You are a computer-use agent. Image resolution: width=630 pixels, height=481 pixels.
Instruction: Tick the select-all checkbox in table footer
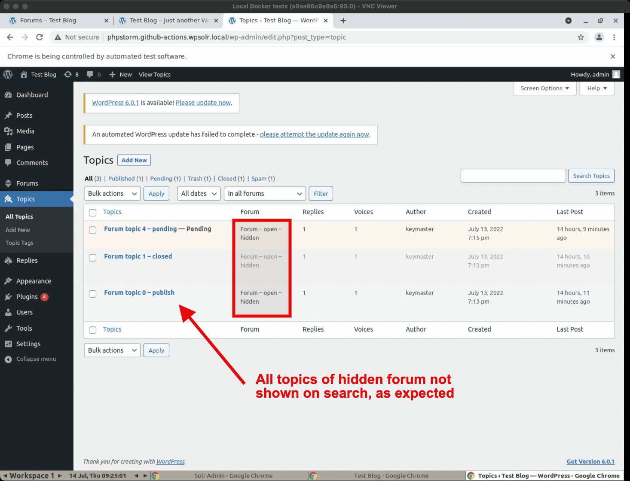[92, 330]
